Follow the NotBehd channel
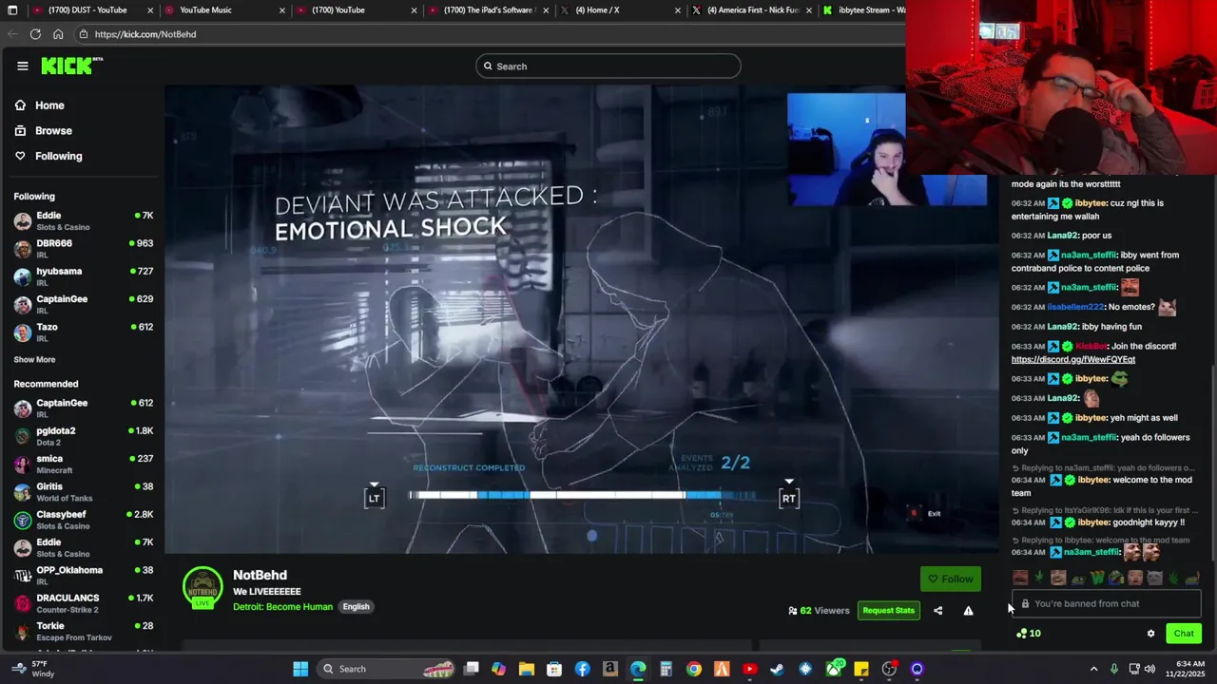1217x684 pixels. [x=951, y=579]
